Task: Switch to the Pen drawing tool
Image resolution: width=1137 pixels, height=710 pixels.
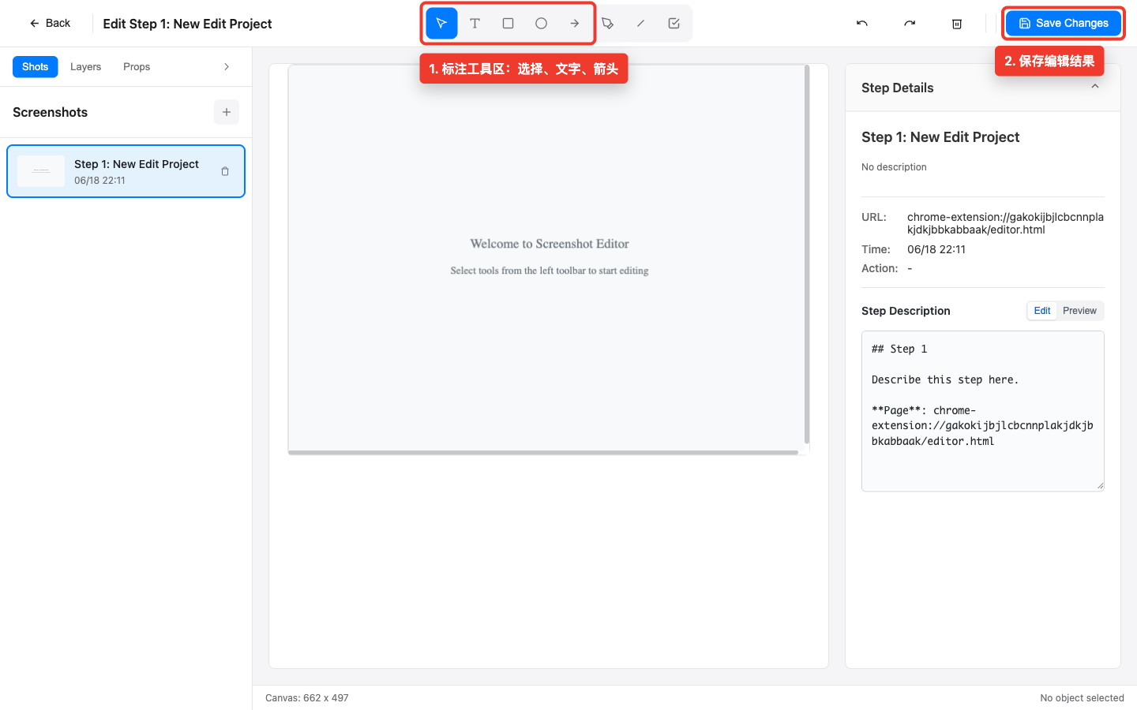Action: tap(607, 24)
